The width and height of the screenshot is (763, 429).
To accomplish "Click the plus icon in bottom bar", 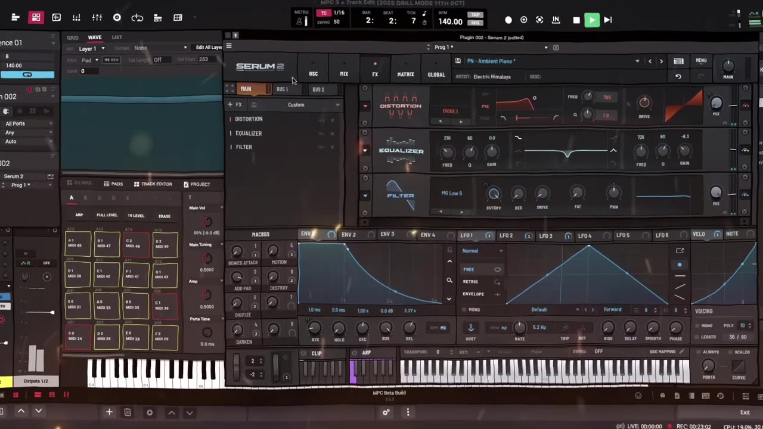I will (109, 412).
